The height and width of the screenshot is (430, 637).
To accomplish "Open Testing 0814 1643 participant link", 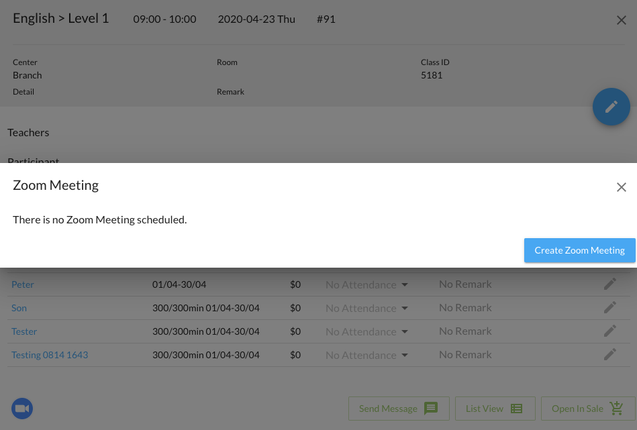I will (50, 355).
